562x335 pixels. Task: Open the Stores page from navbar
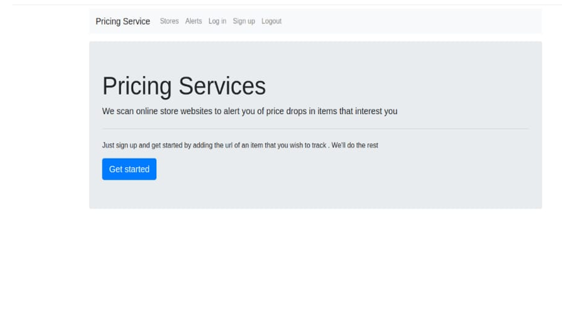tap(169, 21)
